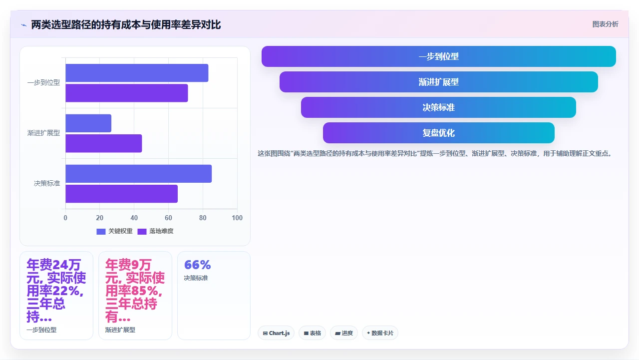639x360 pixels.
Task: Select the 一步到位型 funnel stage
Action: click(x=438, y=56)
